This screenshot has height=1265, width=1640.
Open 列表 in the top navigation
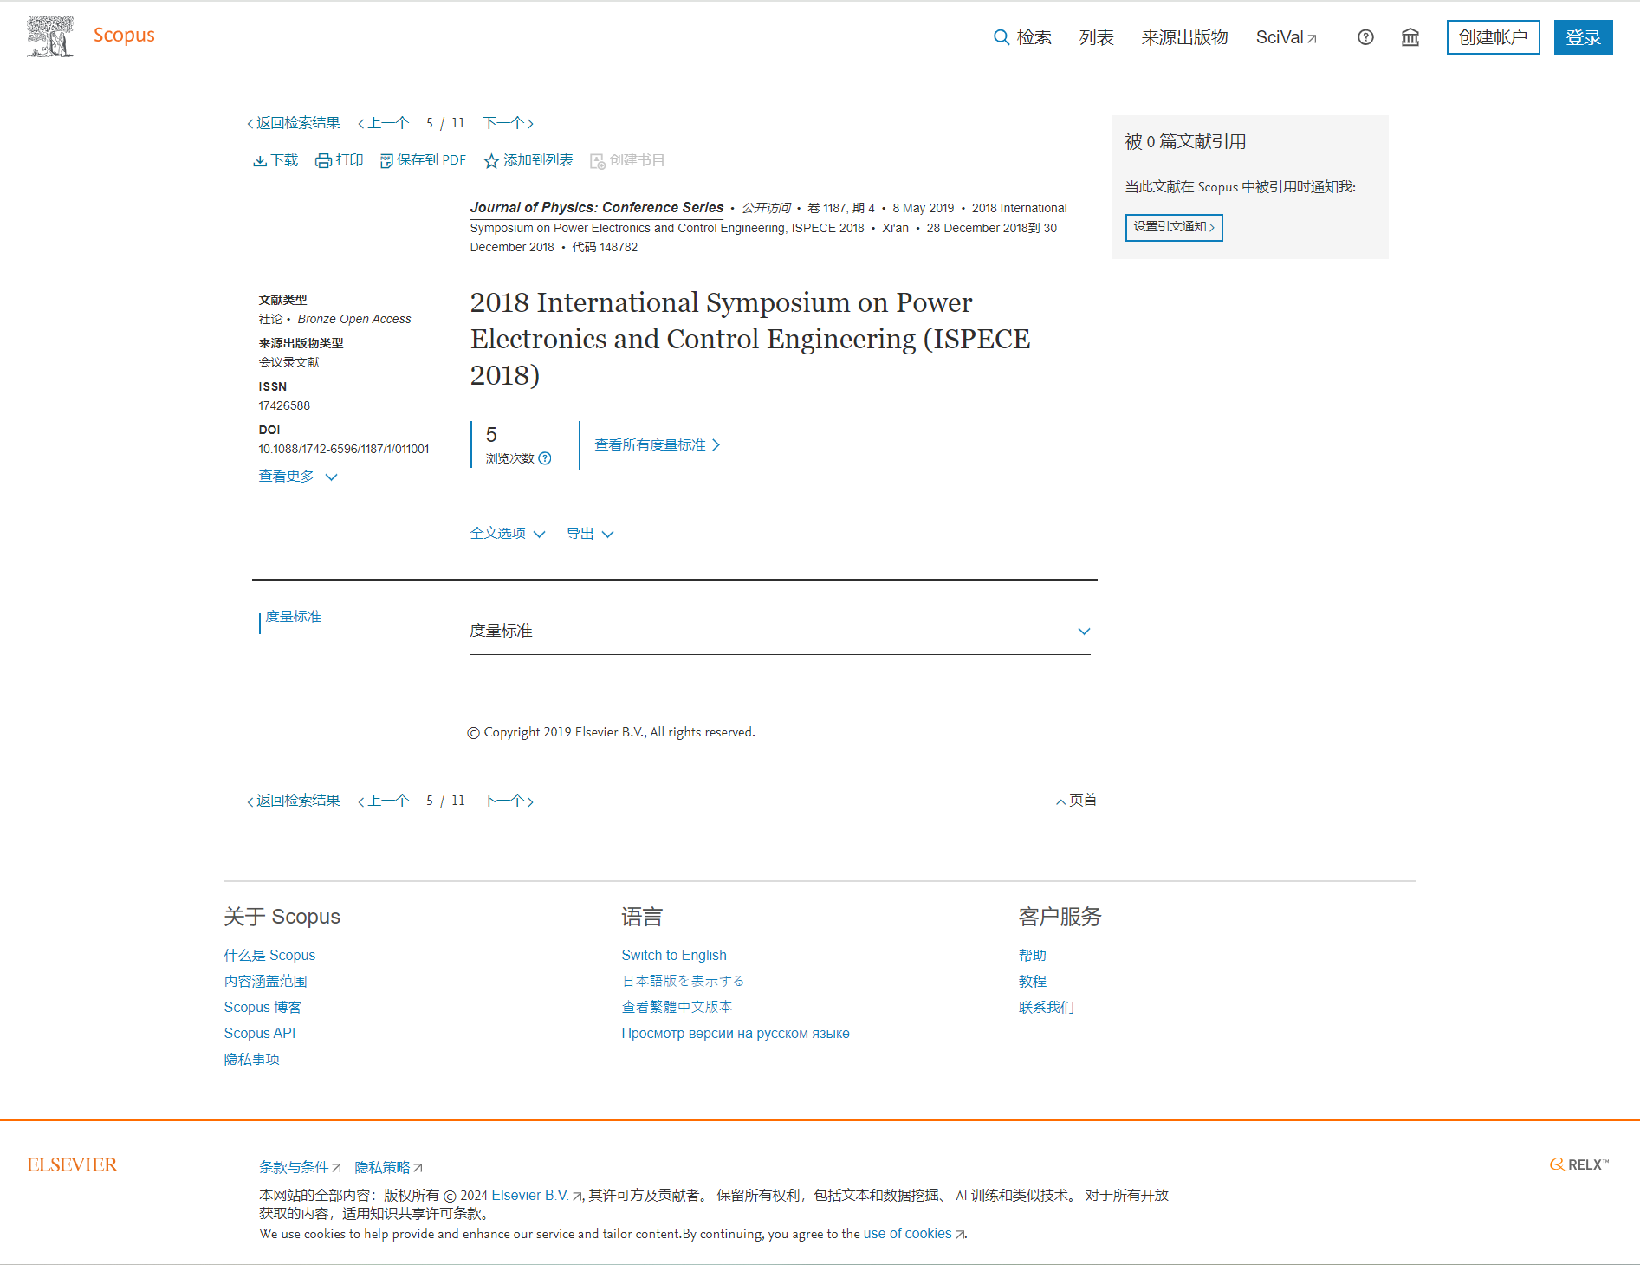(x=1096, y=37)
